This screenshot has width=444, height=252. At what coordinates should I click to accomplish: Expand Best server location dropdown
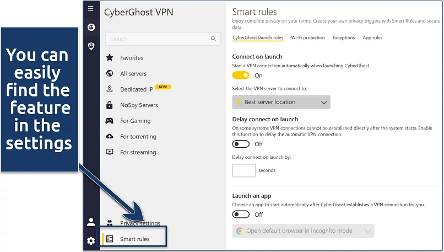pyautogui.click(x=281, y=102)
